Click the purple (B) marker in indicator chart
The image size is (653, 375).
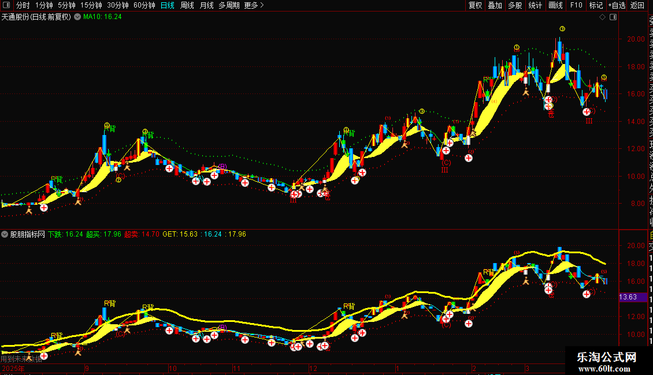pos(222,328)
